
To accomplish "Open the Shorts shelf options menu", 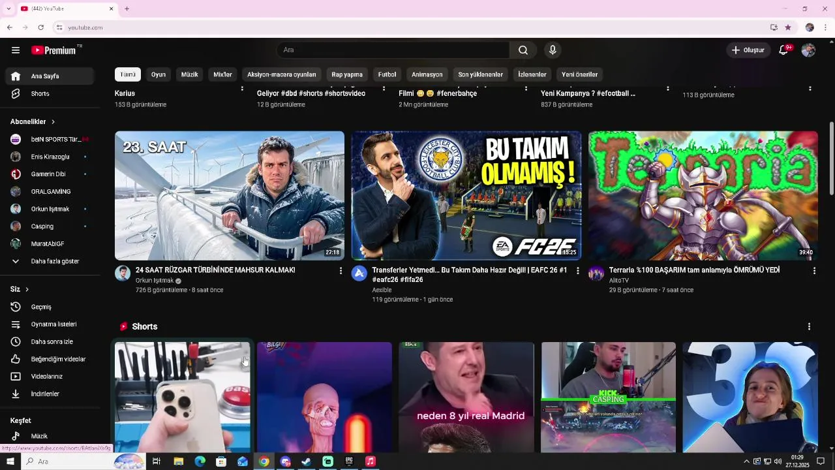I will 809,326.
